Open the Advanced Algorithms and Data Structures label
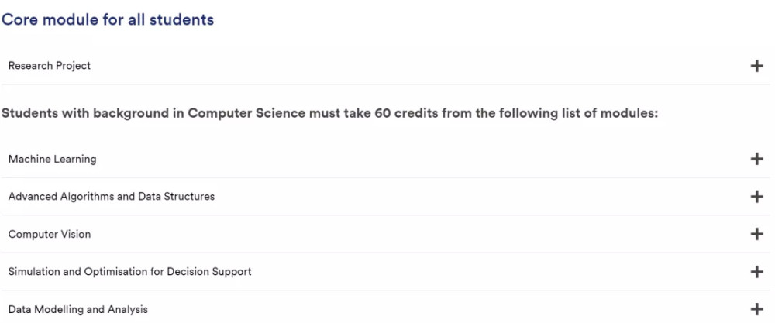Viewport: 775px width, 323px height. click(x=112, y=197)
